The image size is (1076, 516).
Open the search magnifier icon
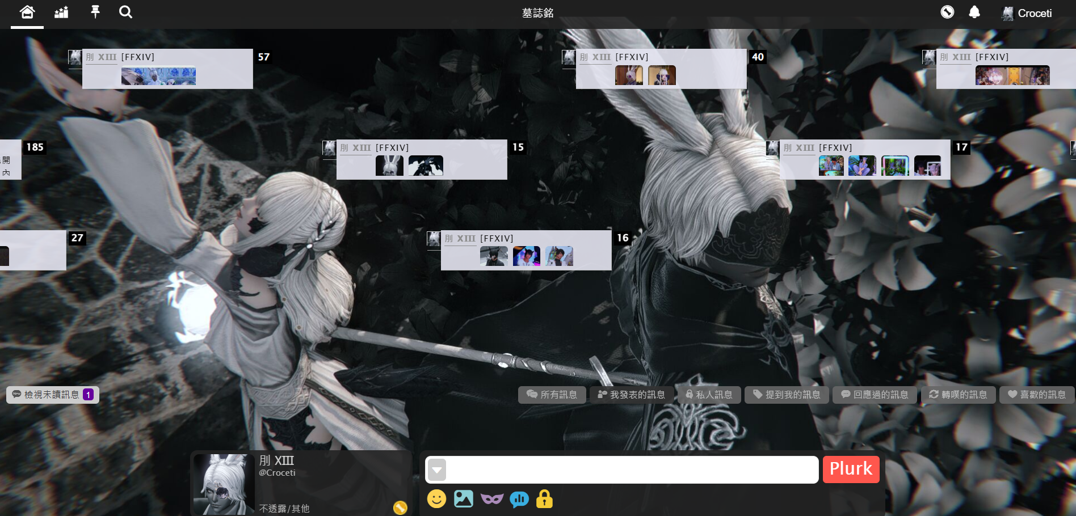(x=125, y=12)
